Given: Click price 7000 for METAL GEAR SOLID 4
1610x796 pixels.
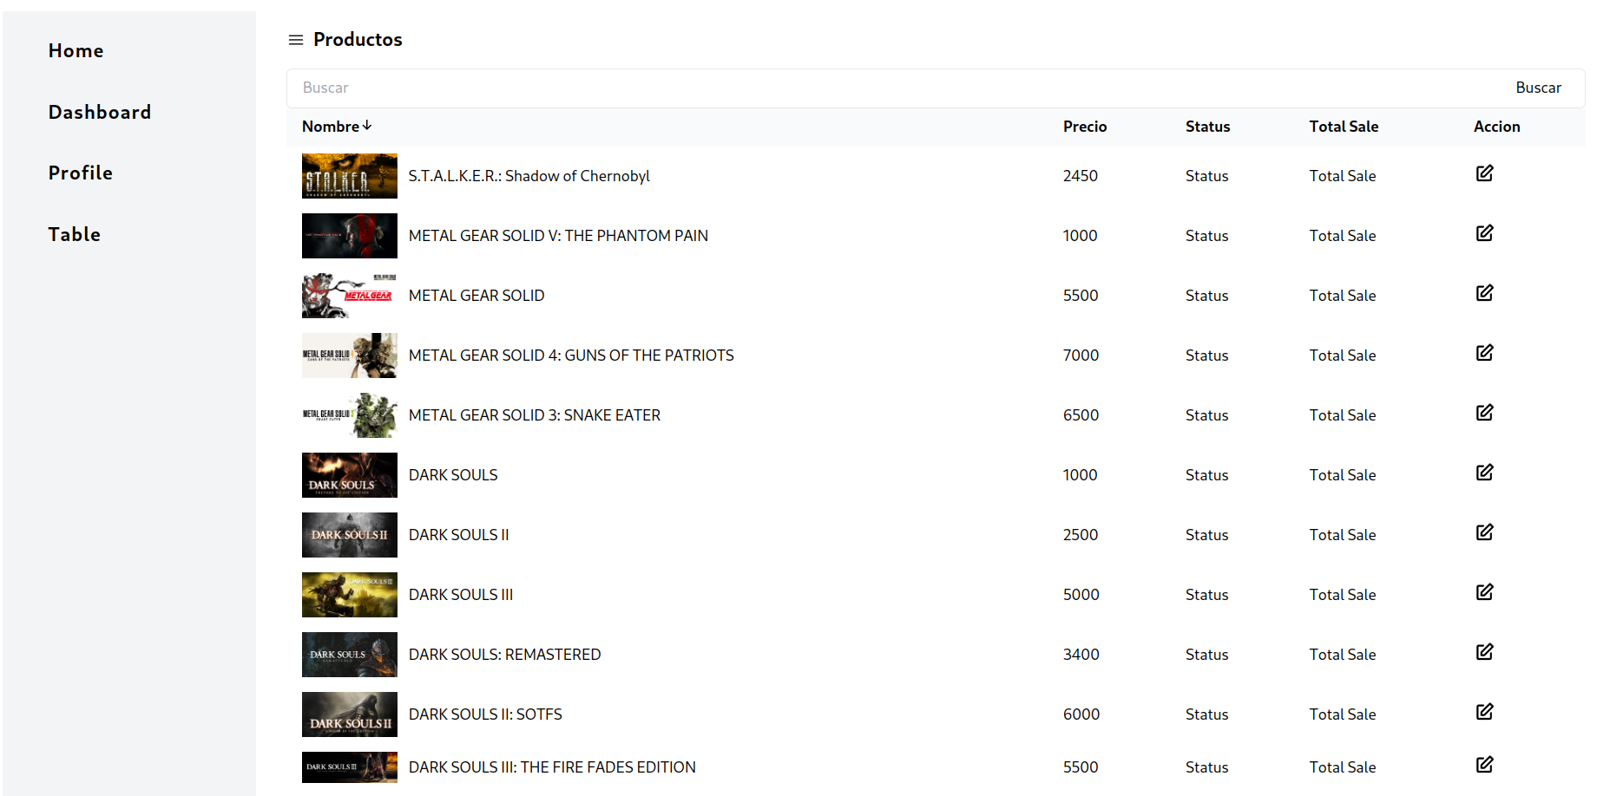Looking at the screenshot, I should [1081, 356].
